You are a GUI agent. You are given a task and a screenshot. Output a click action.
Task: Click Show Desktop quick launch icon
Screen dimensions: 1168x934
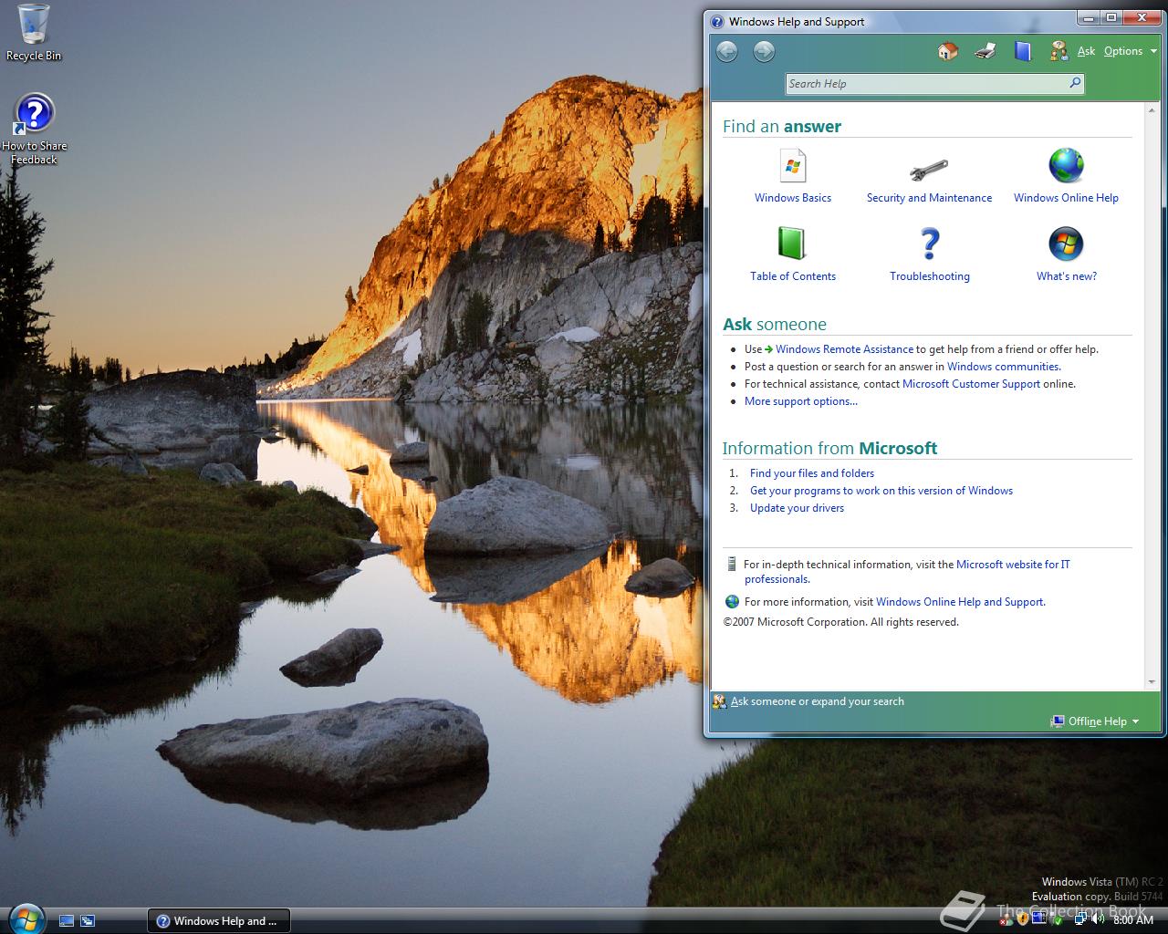click(67, 921)
